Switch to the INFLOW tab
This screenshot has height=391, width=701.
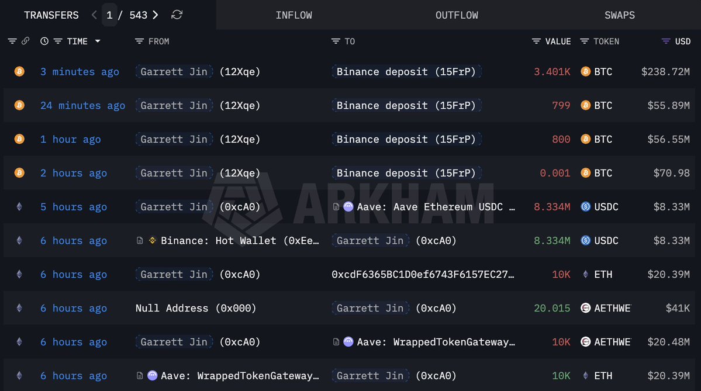293,15
